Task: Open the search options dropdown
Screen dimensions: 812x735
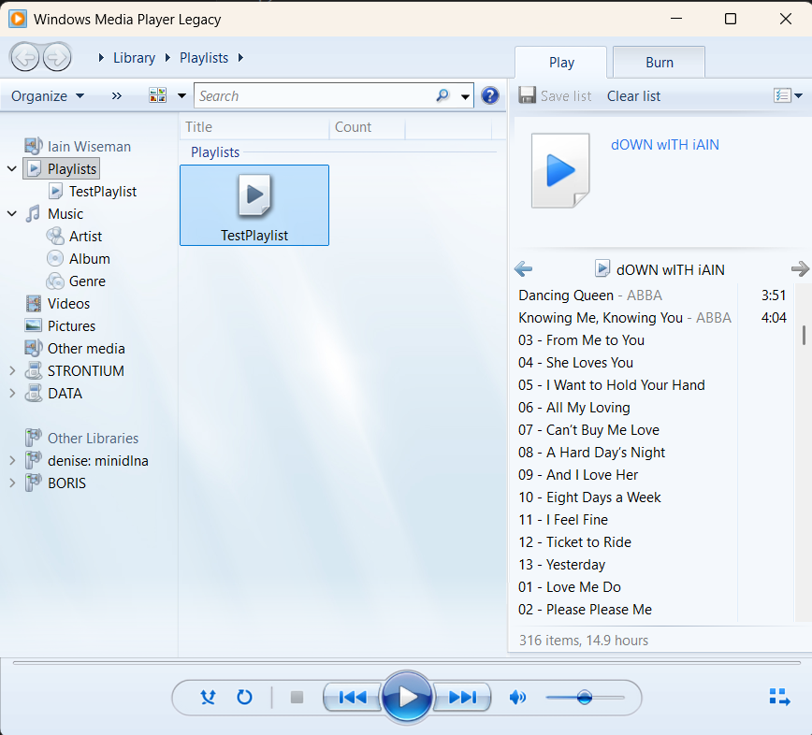Action: click(x=465, y=95)
